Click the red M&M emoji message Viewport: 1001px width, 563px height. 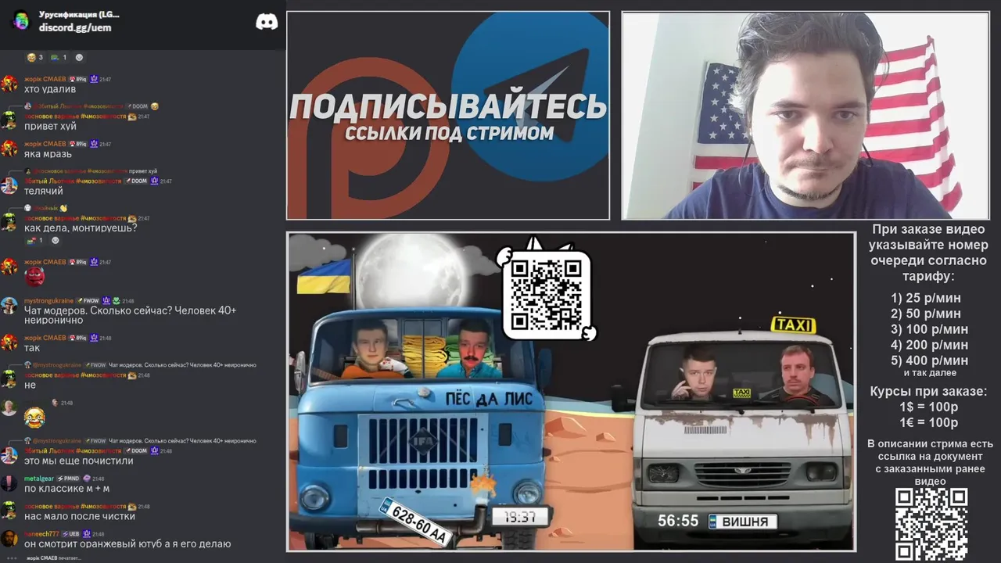pyautogui.click(x=34, y=276)
